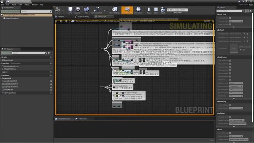Click the graph back navigation arrow
This screenshot has width=254, height=143.
coord(61,21)
